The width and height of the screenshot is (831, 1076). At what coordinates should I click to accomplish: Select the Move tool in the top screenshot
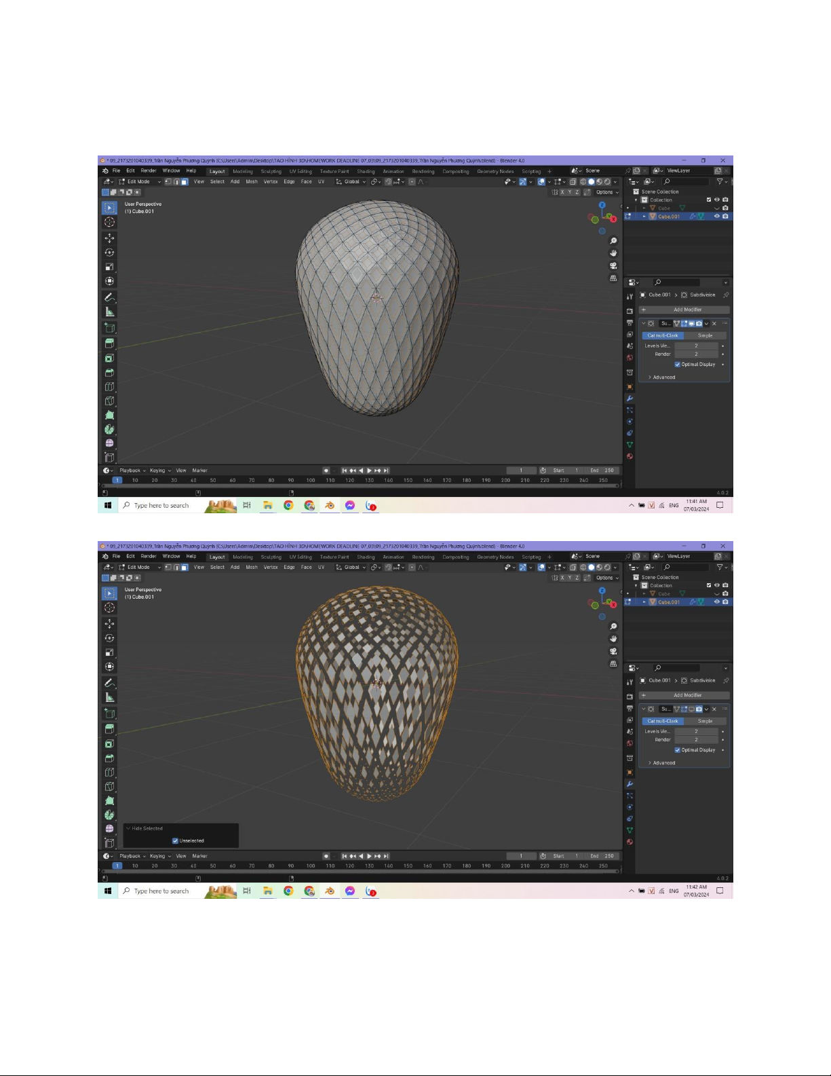[x=109, y=238]
